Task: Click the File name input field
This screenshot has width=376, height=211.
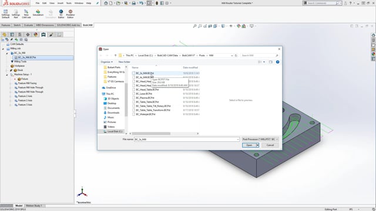Action: [x=187, y=139]
